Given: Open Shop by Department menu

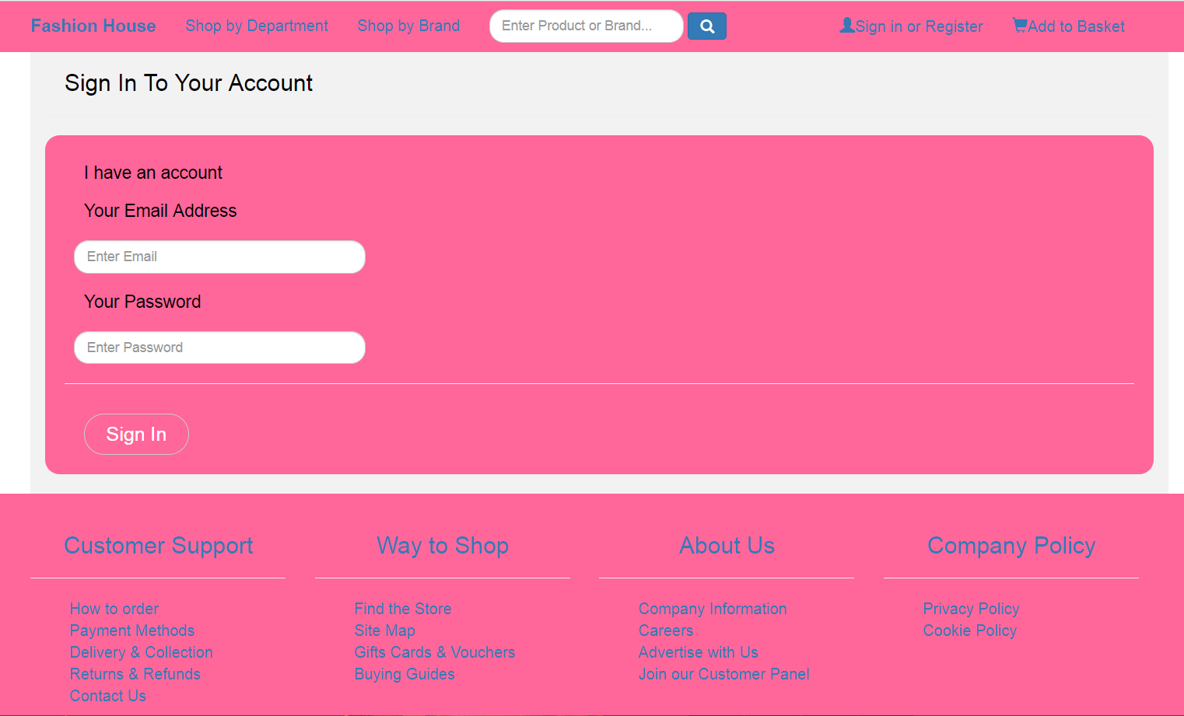Looking at the screenshot, I should [x=257, y=26].
